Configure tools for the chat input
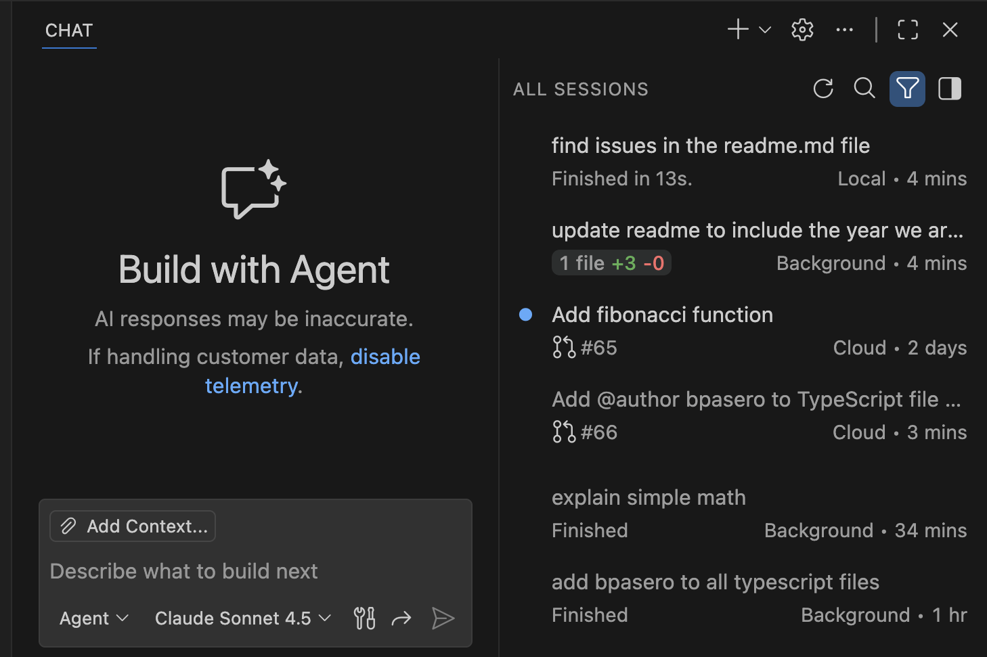 pos(364,618)
